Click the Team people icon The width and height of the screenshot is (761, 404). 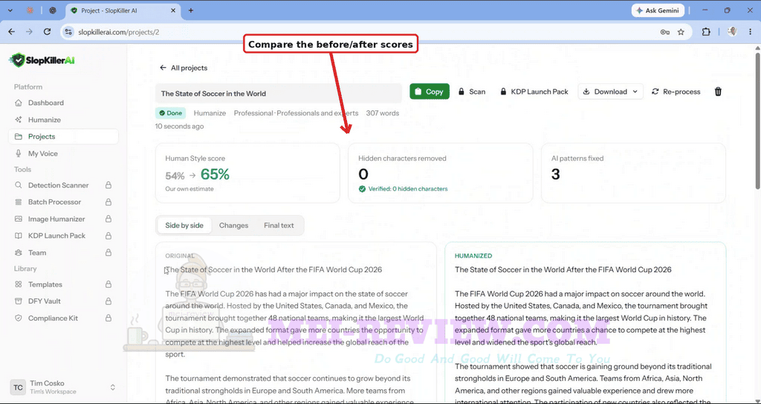click(19, 253)
